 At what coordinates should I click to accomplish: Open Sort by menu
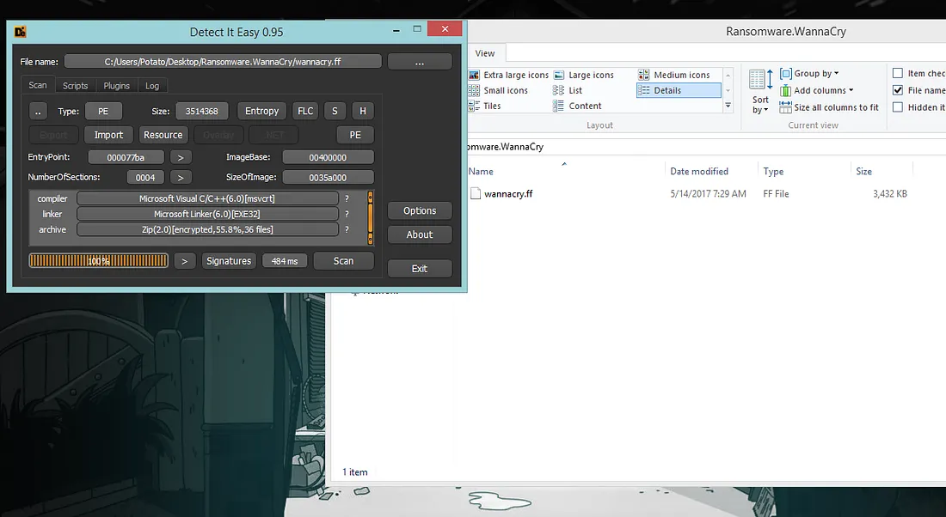pos(760,92)
